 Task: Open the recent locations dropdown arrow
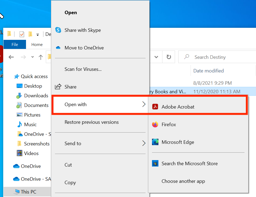coord(32,57)
